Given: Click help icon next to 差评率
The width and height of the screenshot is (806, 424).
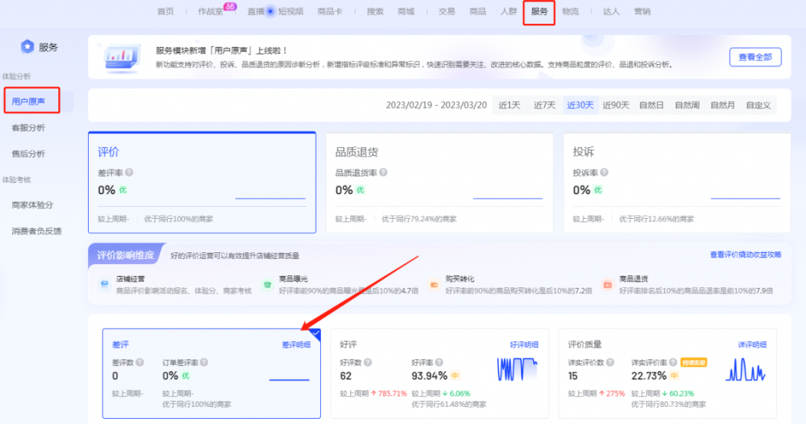Looking at the screenshot, I should pyautogui.click(x=129, y=172).
